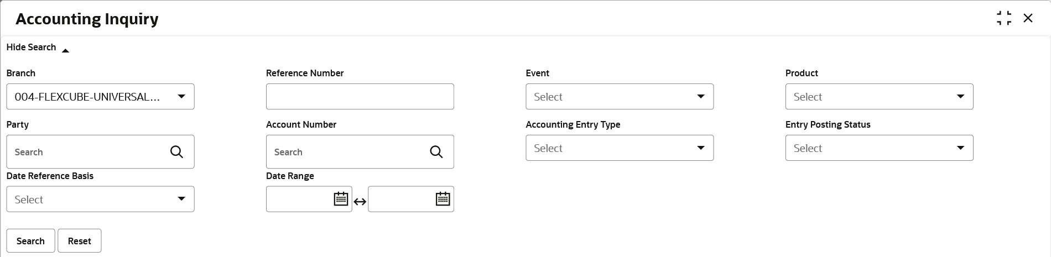This screenshot has width=1051, height=257.
Task: Open the Date Range start calendar picker
Action: [341, 199]
